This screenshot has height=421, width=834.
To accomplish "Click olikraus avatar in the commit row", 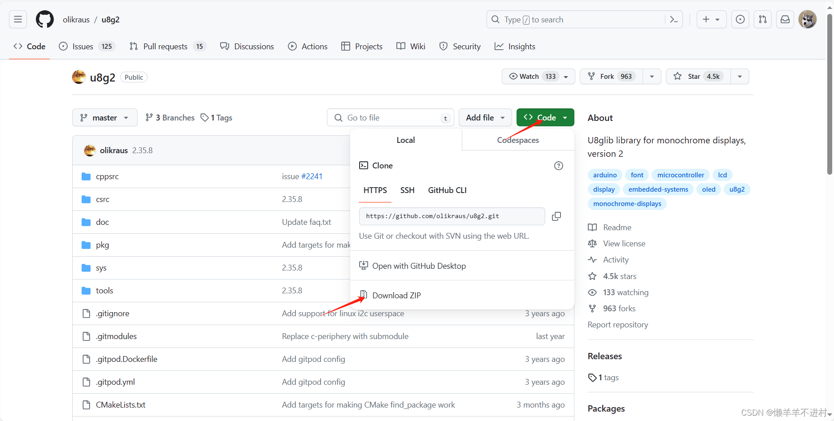I will click(90, 150).
